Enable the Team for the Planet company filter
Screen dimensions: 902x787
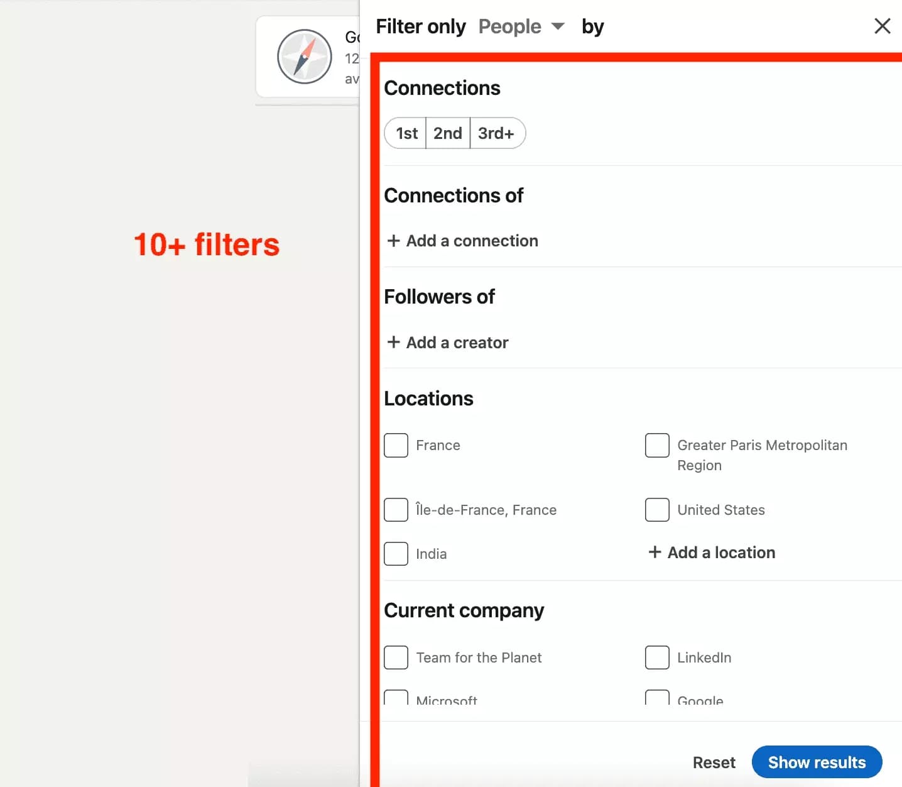tap(396, 658)
